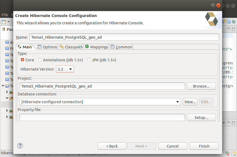Switch to the Options tab

(x=47, y=47)
